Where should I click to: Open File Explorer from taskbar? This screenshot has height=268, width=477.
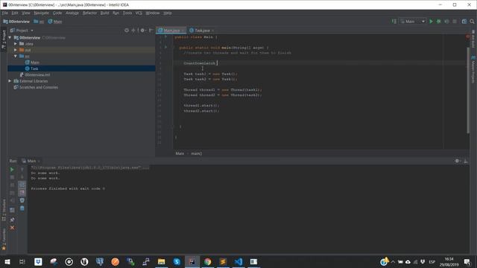point(161,261)
